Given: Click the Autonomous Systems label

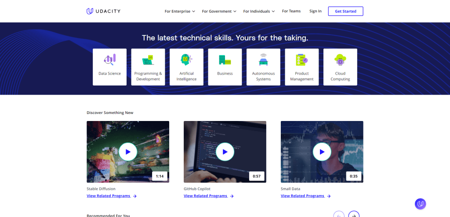Looking at the screenshot, I should (x=264, y=76).
